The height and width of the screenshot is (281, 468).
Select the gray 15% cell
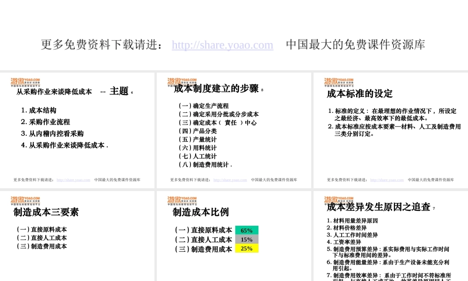click(x=247, y=239)
